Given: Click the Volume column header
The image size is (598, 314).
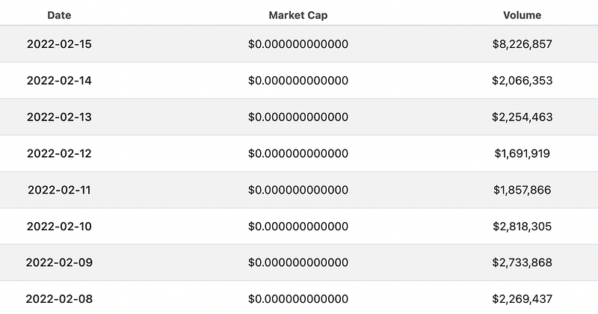Looking at the screenshot, I should pyautogui.click(x=522, y=15).
